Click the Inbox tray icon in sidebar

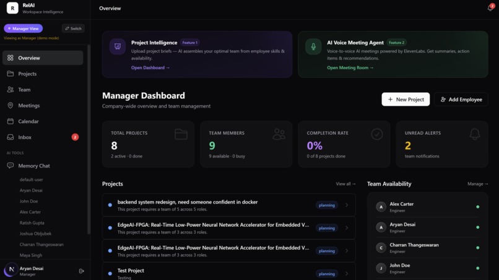pos(11,137)
